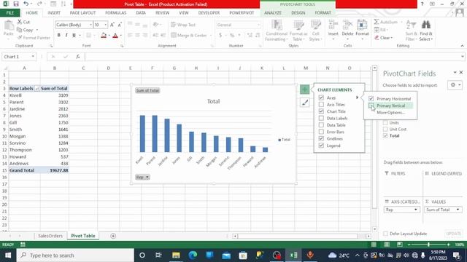Switch to the INSERT ribbon tab
The height and width of the screenshot is (262, 467).
click(x=54, y=13)
